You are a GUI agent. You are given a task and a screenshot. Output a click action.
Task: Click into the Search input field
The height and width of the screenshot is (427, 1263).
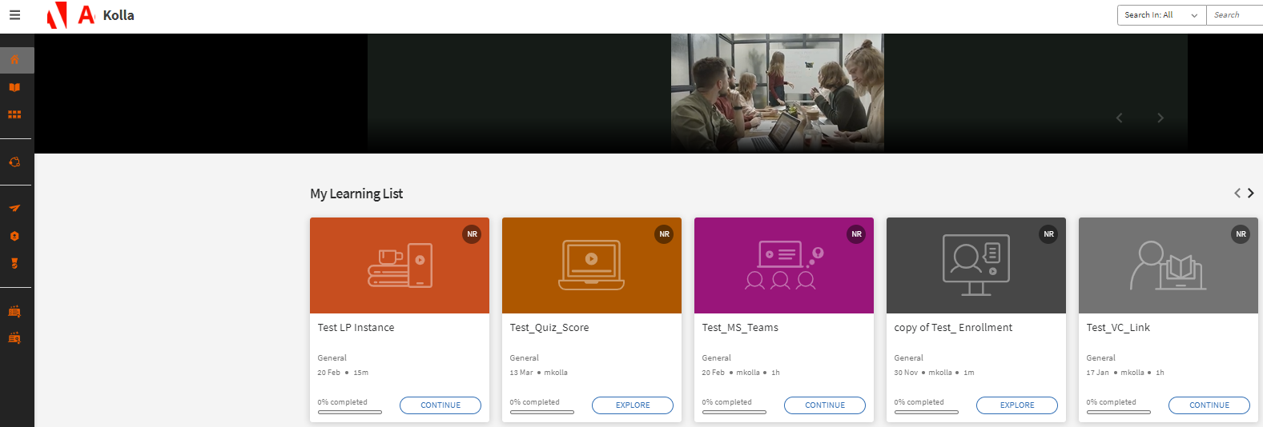(x=1234, y=15)
